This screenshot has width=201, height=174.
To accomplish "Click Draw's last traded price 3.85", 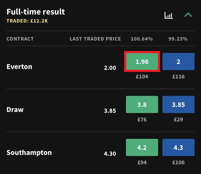I will tap(110, 111).
